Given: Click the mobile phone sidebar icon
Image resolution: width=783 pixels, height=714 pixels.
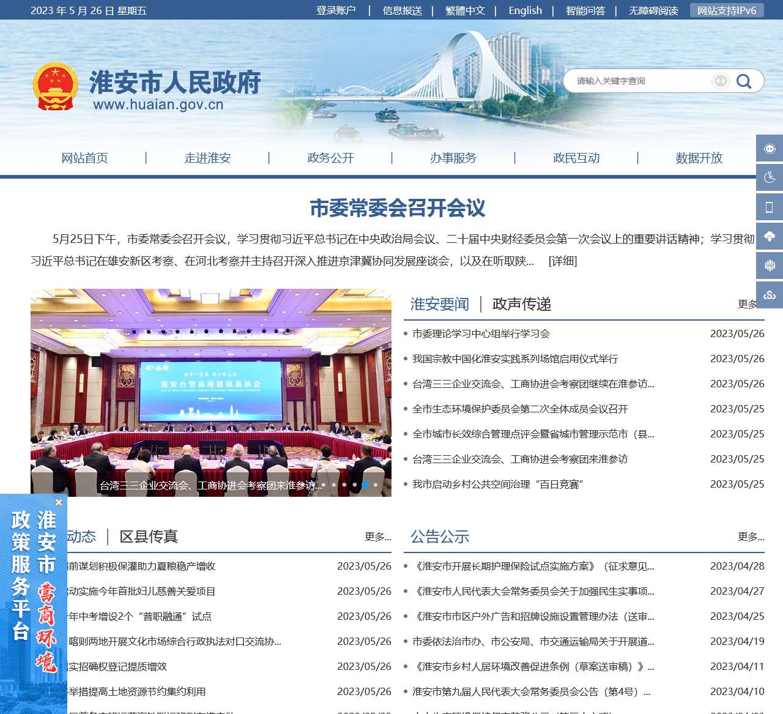Looking at the screenshot, I should click(770, 207).
